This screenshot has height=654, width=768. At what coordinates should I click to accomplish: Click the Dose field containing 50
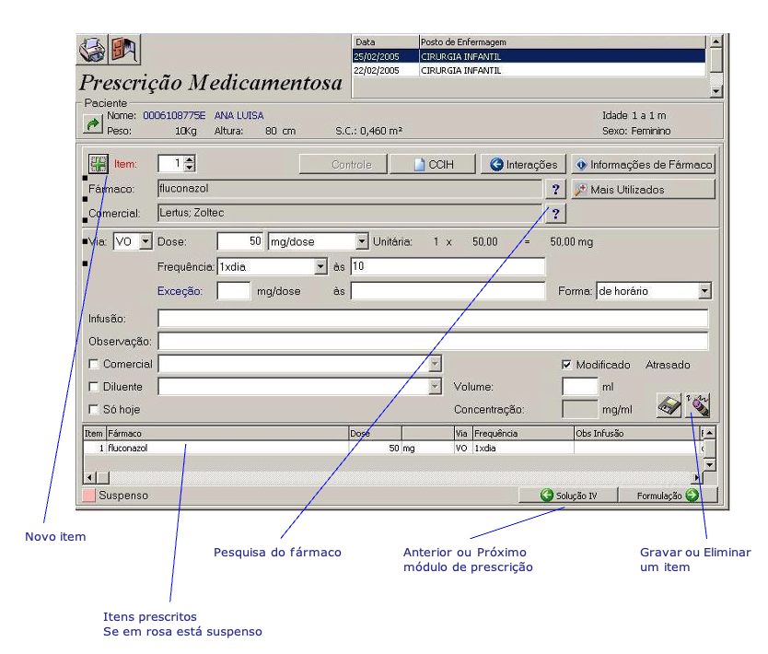click(240, 241)
